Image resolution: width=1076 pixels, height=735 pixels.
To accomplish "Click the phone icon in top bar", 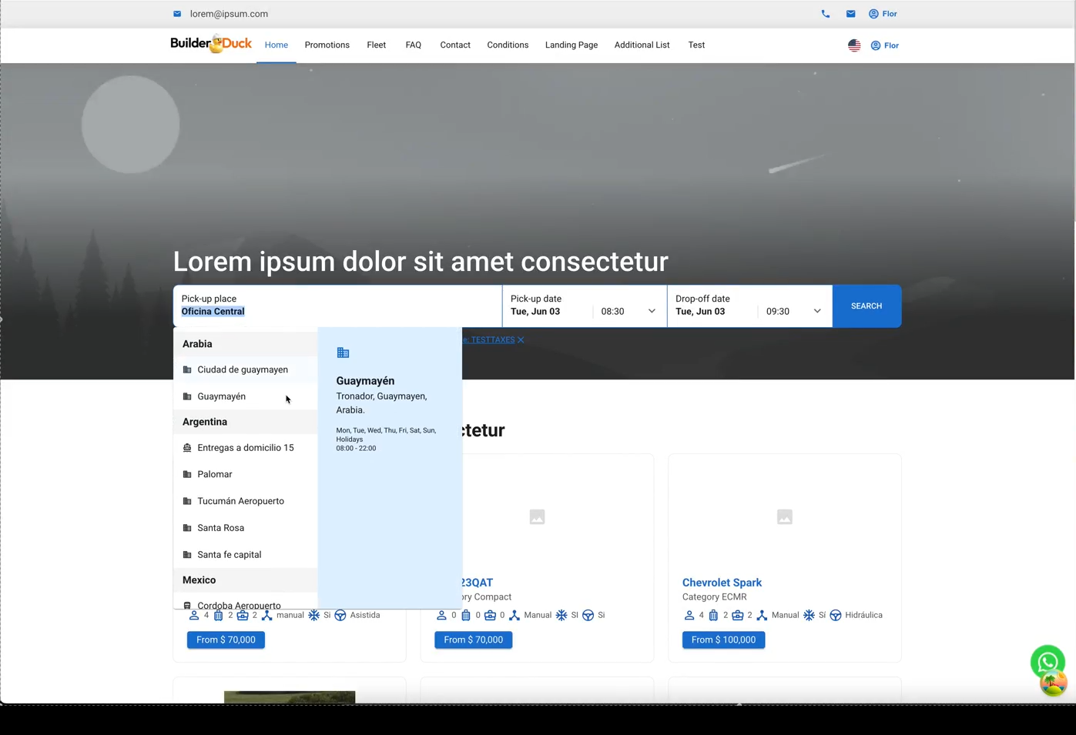I will pyautogui.click(x=825, y=14).
